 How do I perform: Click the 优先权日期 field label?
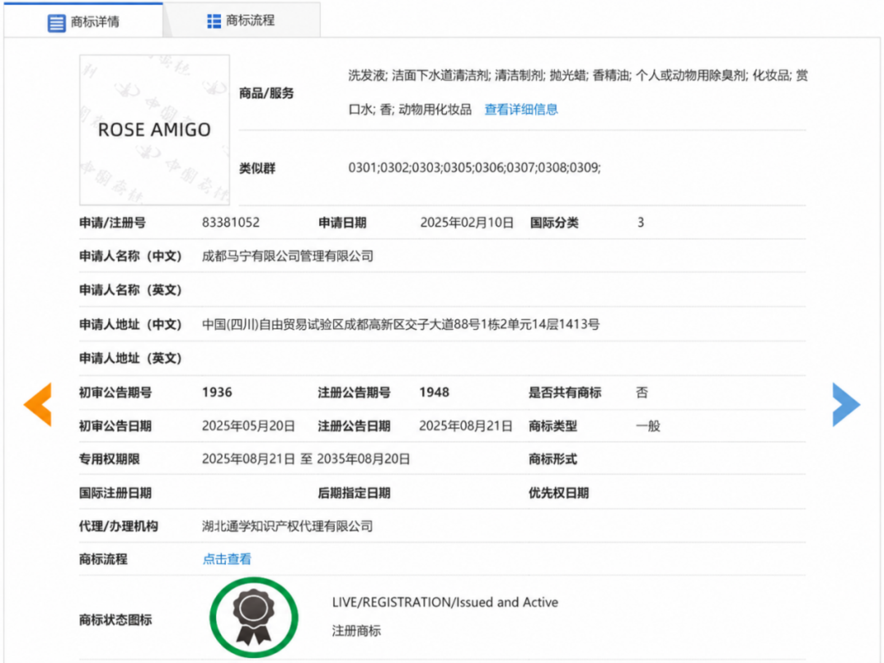(x=559, y=493)
